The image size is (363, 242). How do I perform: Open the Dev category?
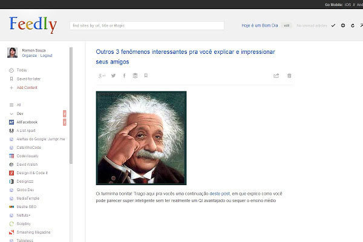click(20, 114)
